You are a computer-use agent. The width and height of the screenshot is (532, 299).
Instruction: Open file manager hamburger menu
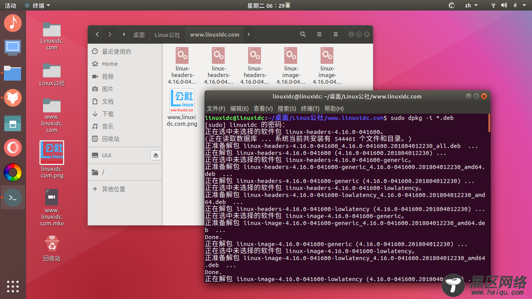[335, 35]
